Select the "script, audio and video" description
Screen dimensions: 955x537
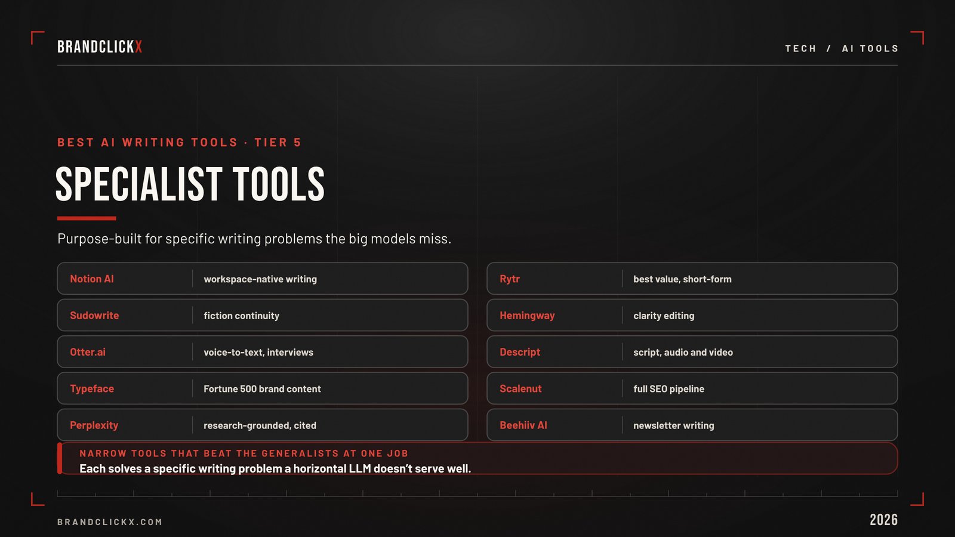coord(683,352)
